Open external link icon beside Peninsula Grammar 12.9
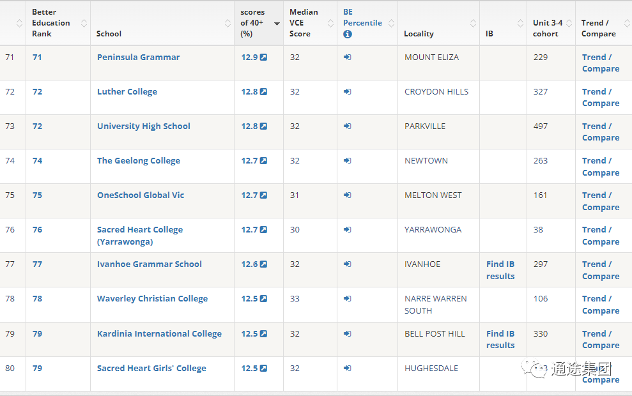 [263, 57]
